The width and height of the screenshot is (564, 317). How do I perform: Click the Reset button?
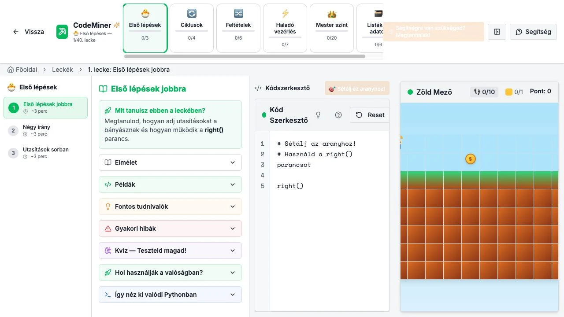tap(370, 115)
